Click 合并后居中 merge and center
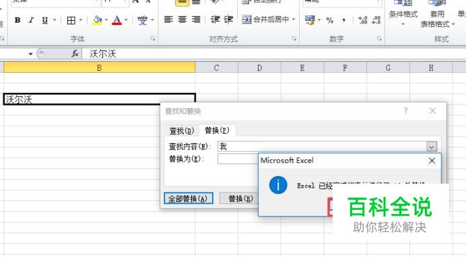 click(x=265, y=20)
